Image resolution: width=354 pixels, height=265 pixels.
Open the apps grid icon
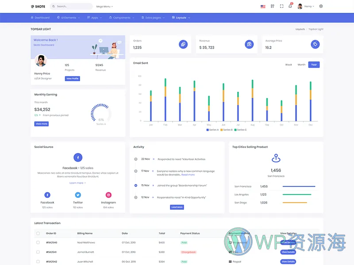click(x=273, y=7)
